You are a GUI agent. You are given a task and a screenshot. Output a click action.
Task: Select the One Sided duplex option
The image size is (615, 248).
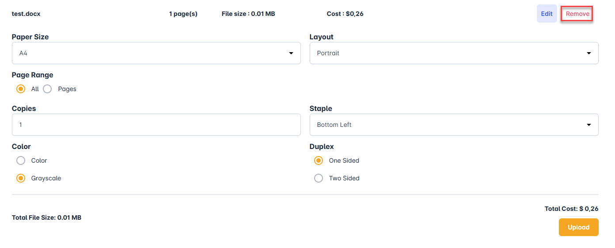(319, 160)
